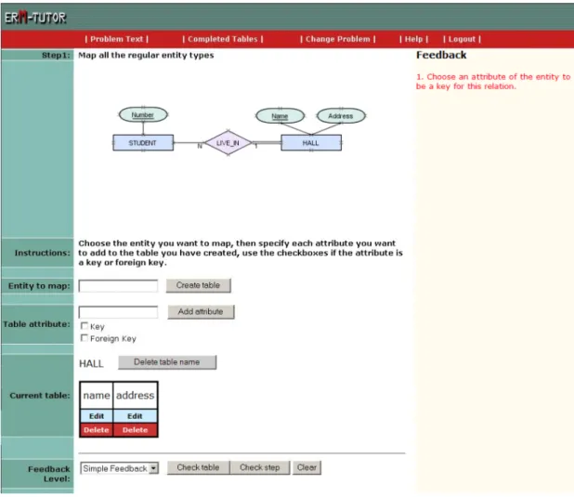Click the ERM-Tutor logo
The width and height of the screenshot is (574, 497).
(35, 18)
